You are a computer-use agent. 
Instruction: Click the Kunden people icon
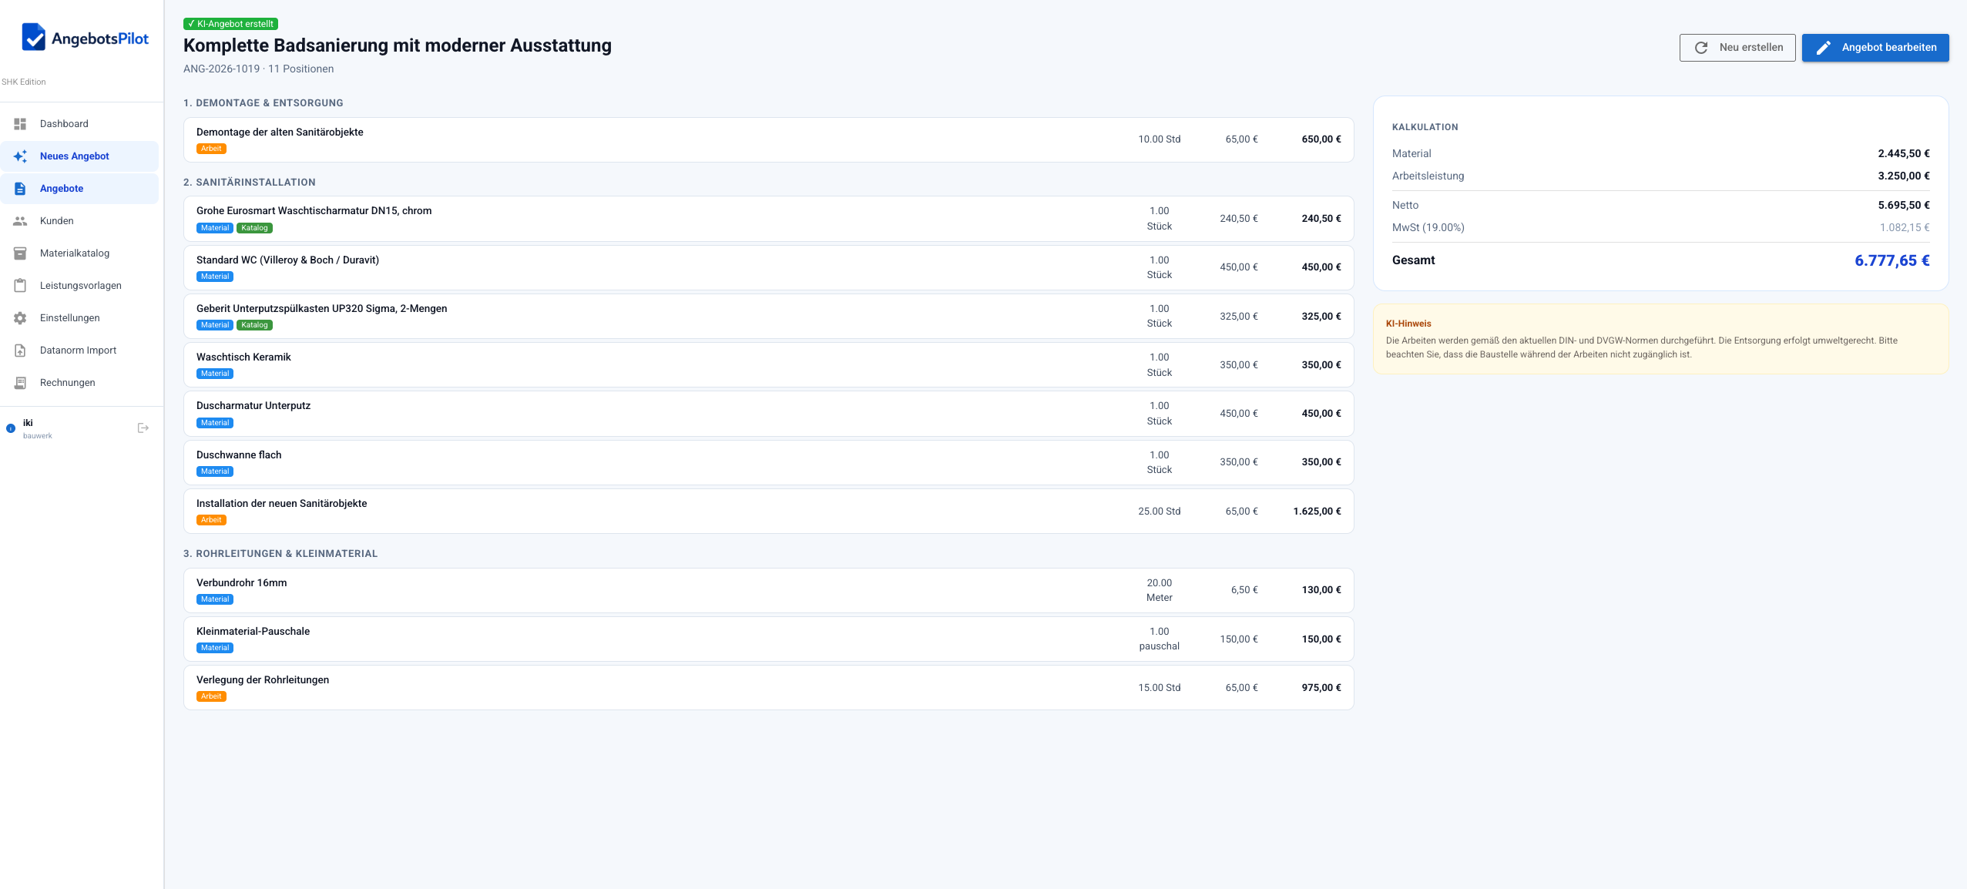(x=20, y=221)
